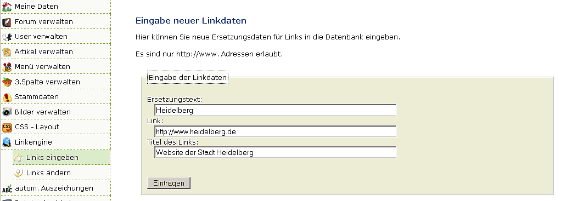Image resolution: width=561 pixels, height=201 pixels.
Task: Go to the autom. Auszeichnungen menu item
Action: [x=55, y=188]
